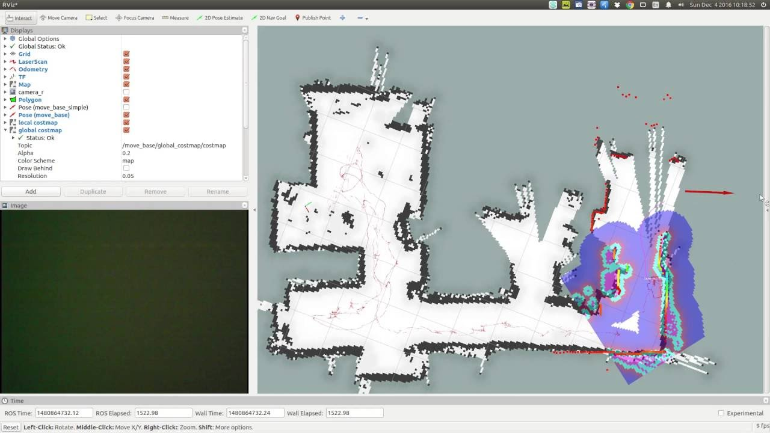770x433 pixels.
Task: Select the Move Camera tool
Action: (x=58, y=18)
